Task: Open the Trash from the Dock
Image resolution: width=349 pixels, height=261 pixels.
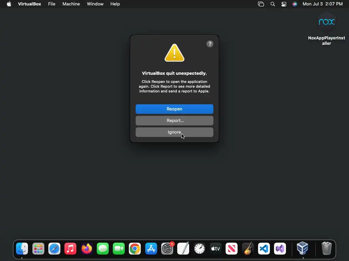Action: tap(327, 248)
